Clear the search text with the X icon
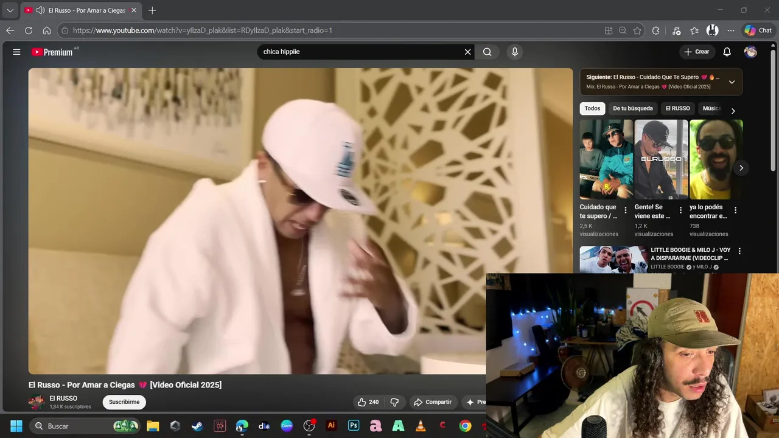Screen dimensions: 779x438 467,52
